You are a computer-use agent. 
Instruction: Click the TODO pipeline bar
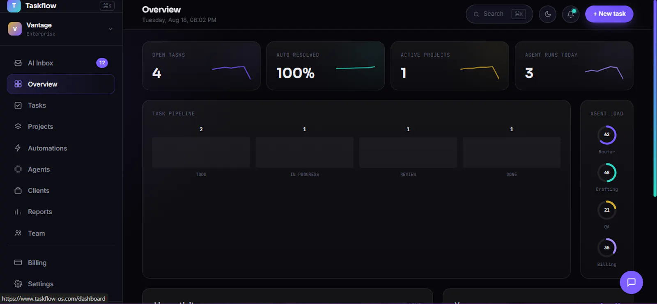pyautogui.click(x=201, y=152)
